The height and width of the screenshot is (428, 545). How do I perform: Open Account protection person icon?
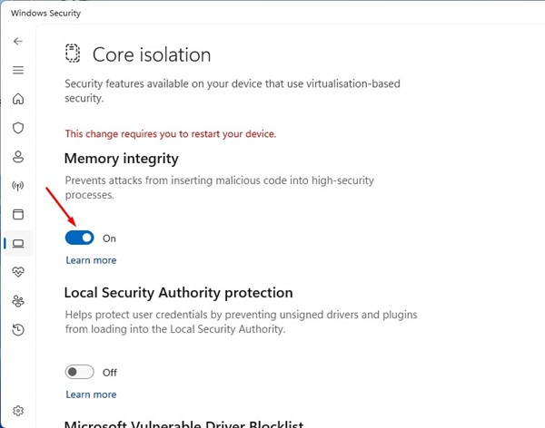click(x=18, y=157)
